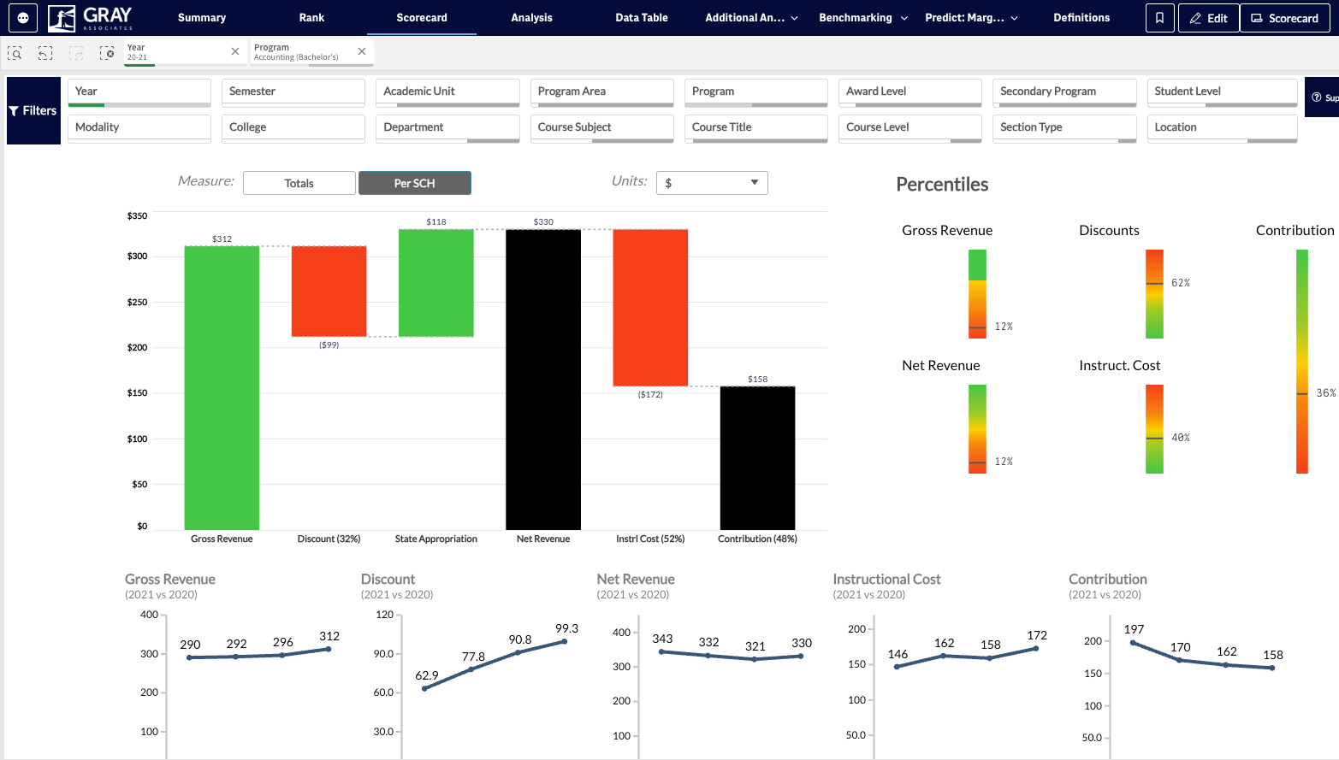The height and width of the screenshot is (760, 1339).
Task: Open the Course Subject filter
Action: point(602,128)
